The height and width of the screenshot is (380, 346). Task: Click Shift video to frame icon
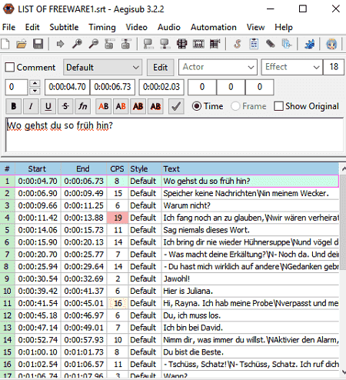(215, 44)
